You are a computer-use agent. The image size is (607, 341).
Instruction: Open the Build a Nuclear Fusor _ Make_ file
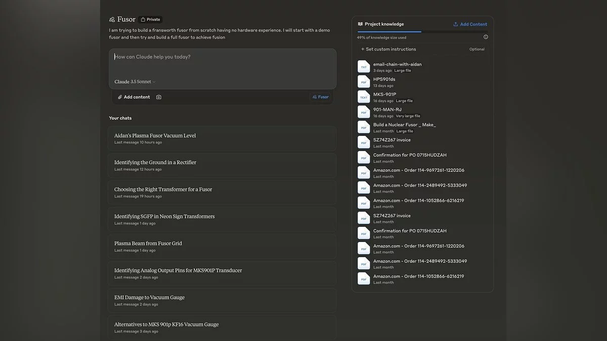point(404,125)
